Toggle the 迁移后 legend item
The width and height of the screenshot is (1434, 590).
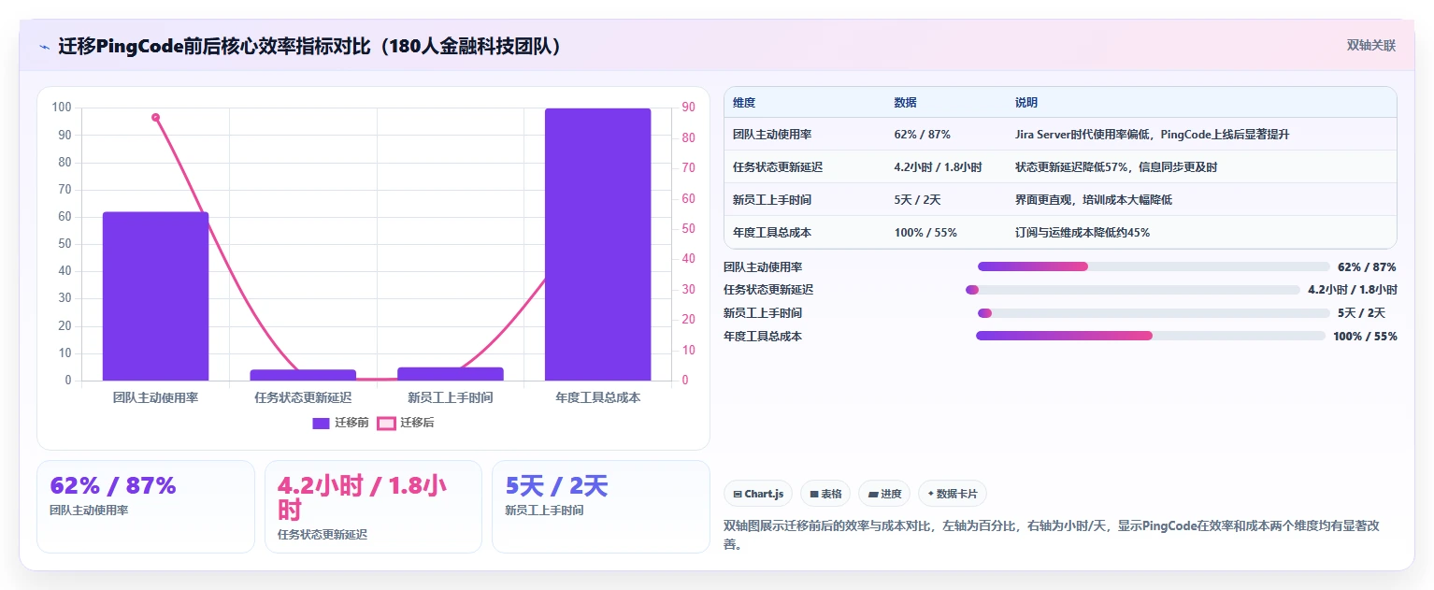pos(406,423)
